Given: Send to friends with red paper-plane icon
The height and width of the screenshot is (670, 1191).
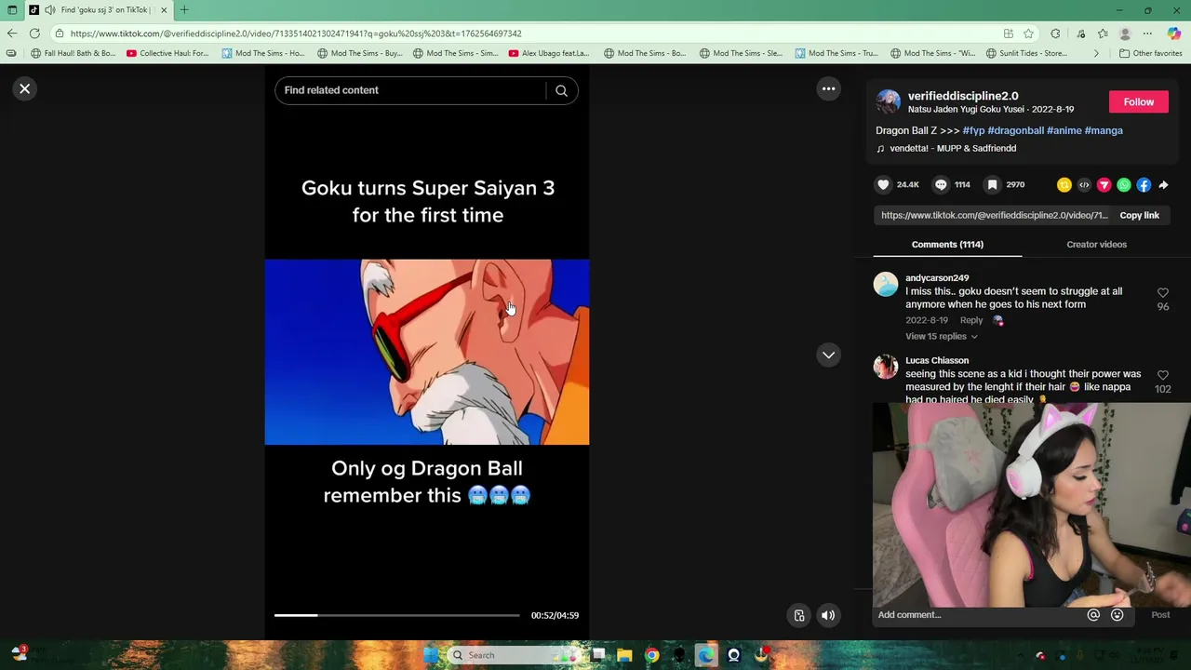Looking at the screenshot, I should tap(1104, 185).
